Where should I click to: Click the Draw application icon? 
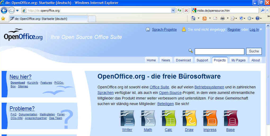point(189,118)
